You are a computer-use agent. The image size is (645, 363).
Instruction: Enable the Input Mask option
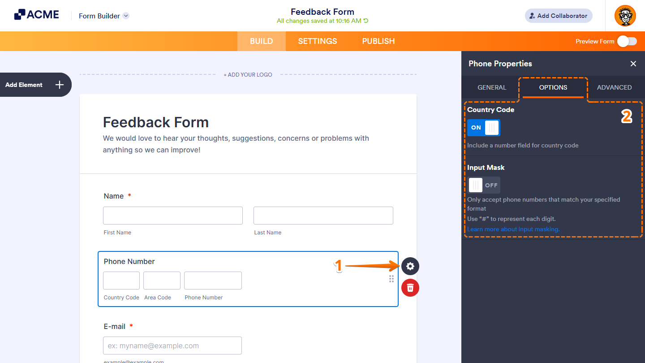pos(484,185)
